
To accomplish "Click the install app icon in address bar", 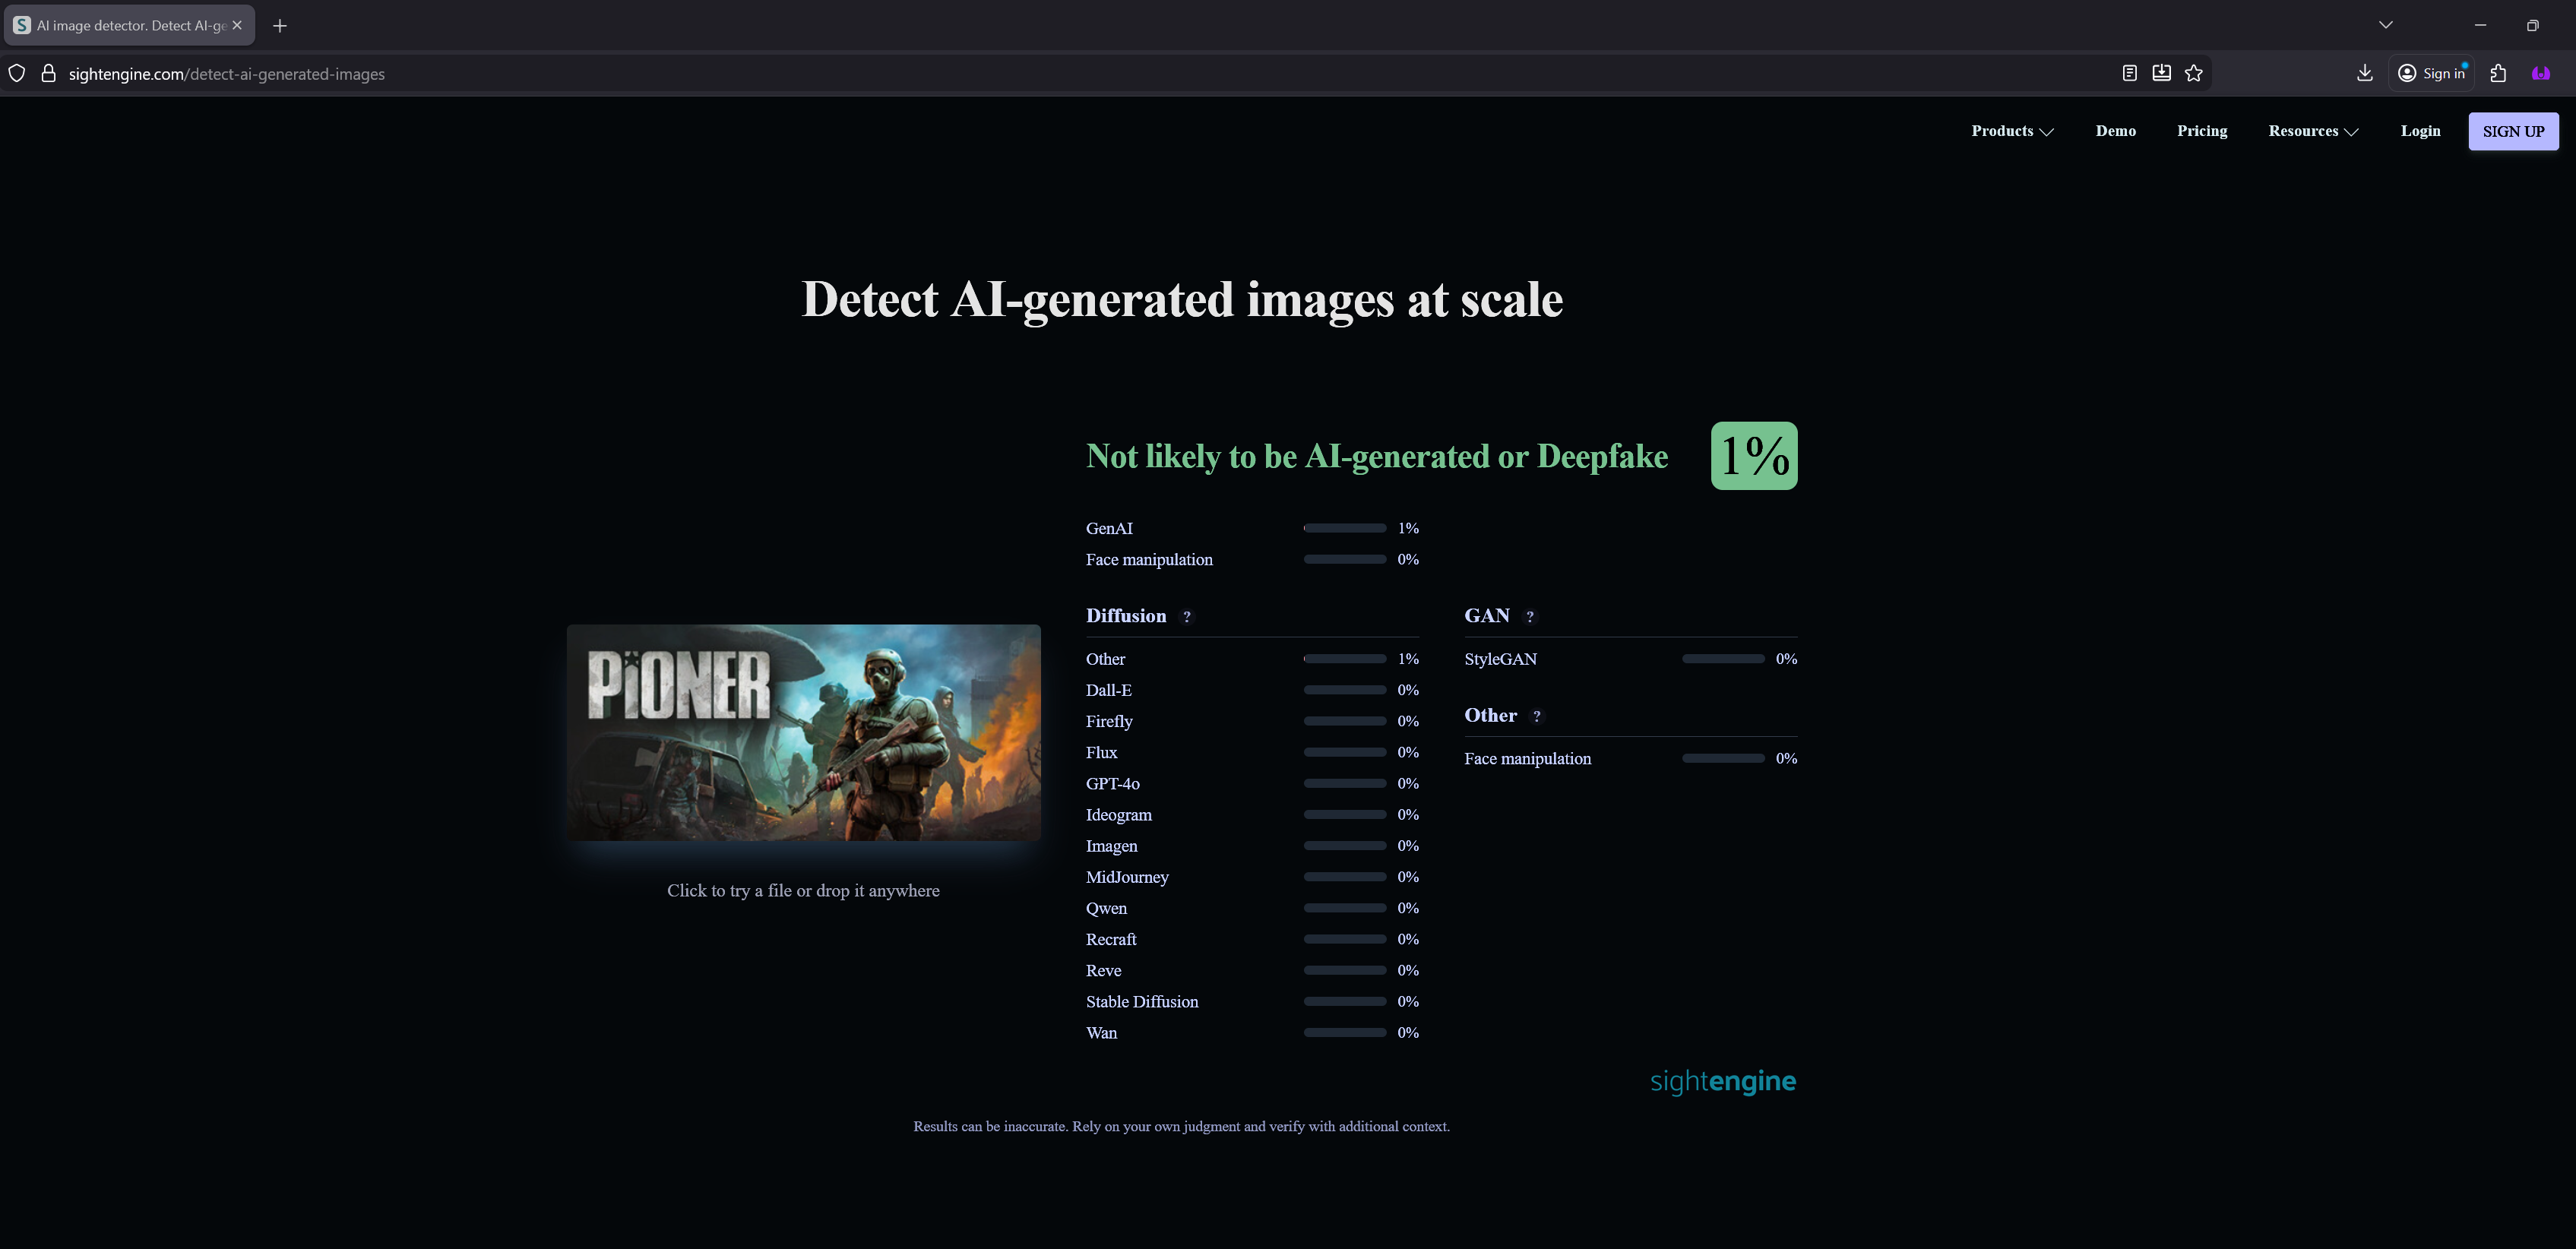I will (x=2161, y=73).
